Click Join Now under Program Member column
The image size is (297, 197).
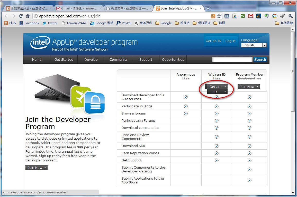(248, 87)
